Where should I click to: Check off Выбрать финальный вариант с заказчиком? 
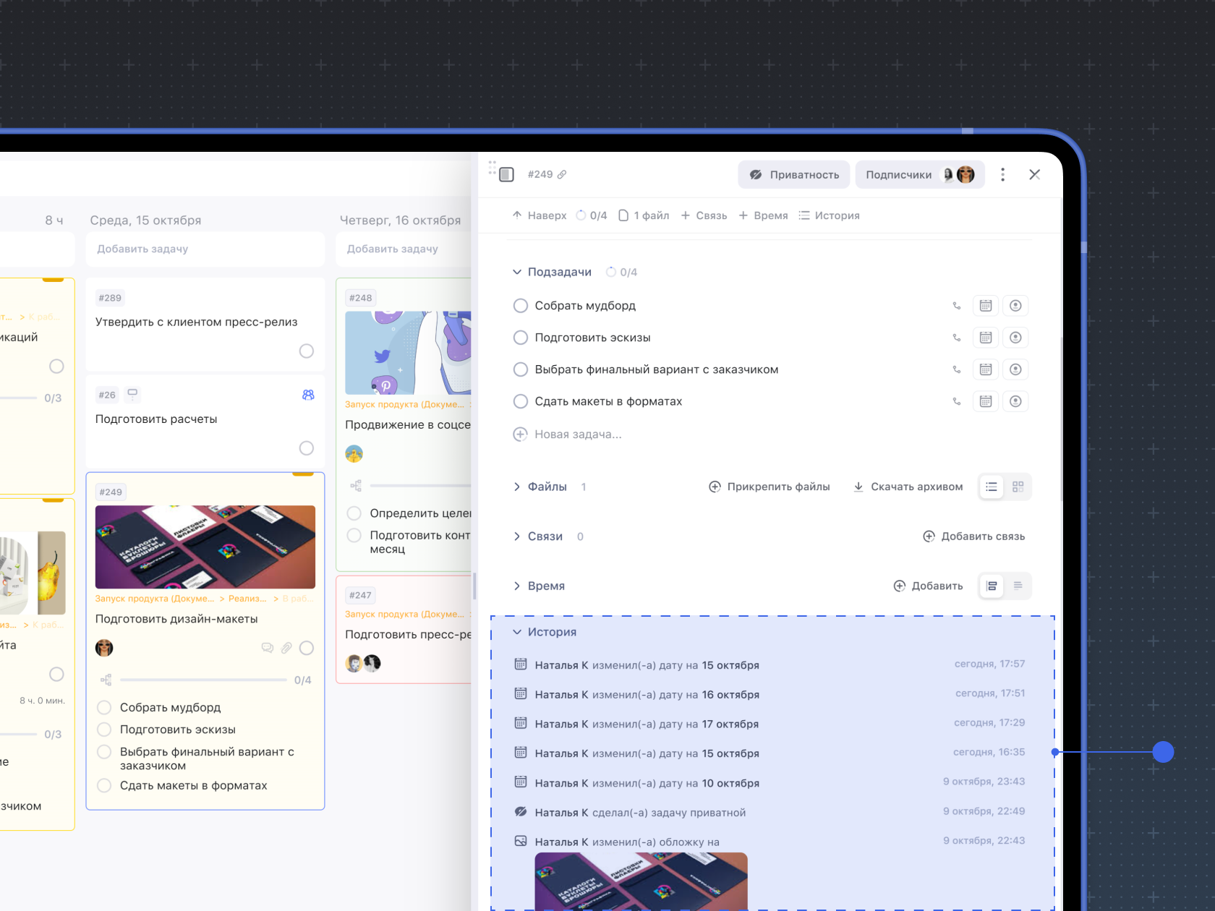pyautogui.click(x=520, y=369)
